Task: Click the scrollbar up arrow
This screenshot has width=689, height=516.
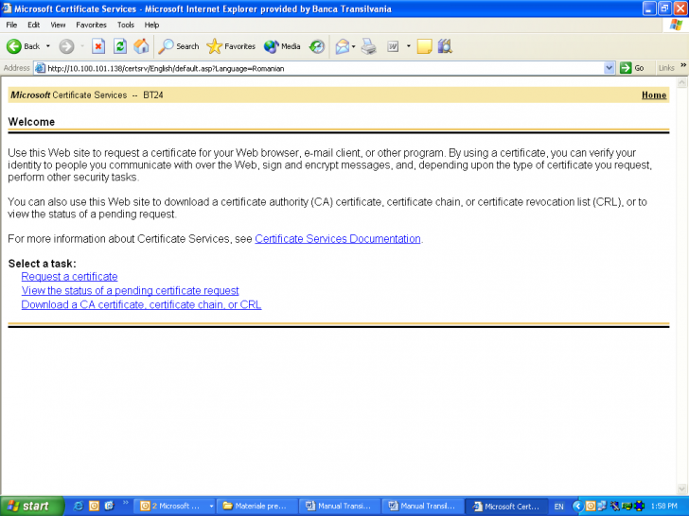Action: pos(682,82)
